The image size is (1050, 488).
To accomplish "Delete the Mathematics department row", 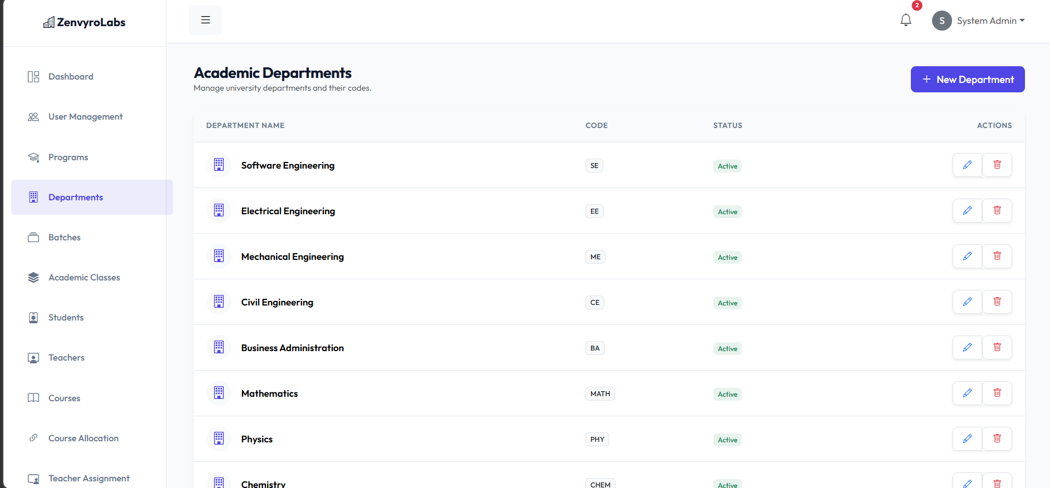I will point(997,393).
